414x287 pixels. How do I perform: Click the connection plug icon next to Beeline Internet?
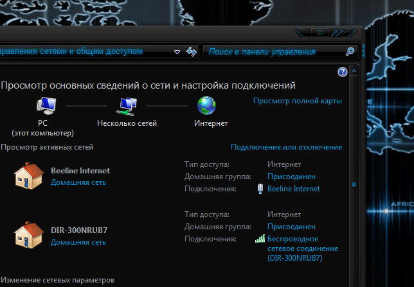click(260, 189)
